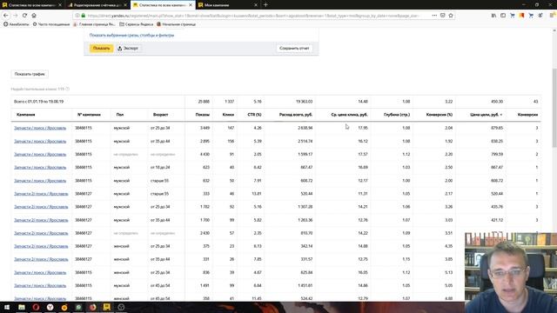Open the campaign link in the row with 3 449 impressions
This screenshot has width=557, height=313.
40,128
